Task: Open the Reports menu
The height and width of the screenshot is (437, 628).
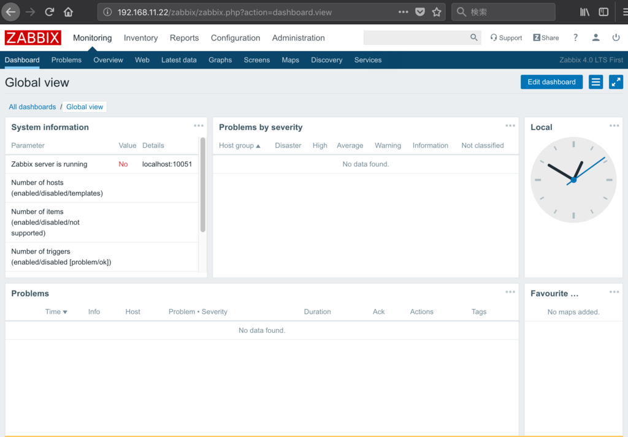Action: coord(184,37)
